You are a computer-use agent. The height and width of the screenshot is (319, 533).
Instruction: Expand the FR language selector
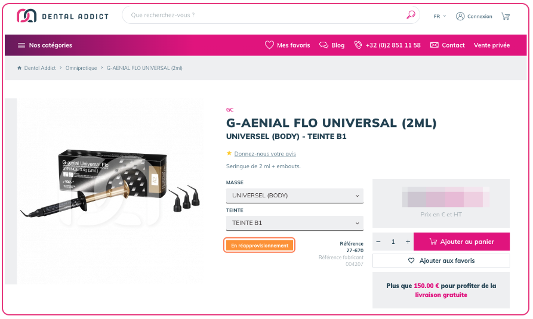click(x=439, y=16)
